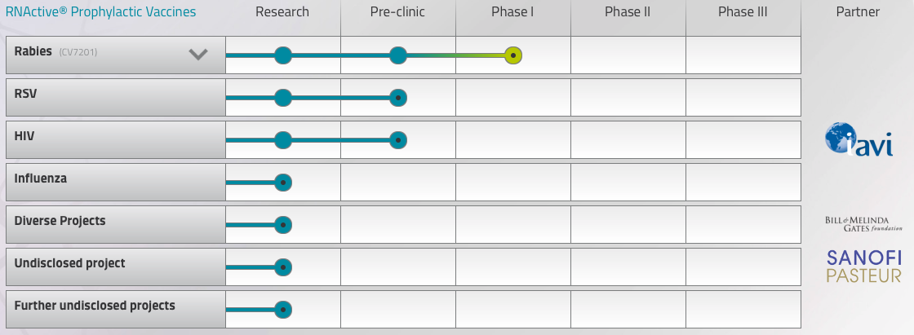Image resolution: width=914 pixels, height=335 pixels.
Task: Open the Rabies (CV7201) row label
Action: 56,52
